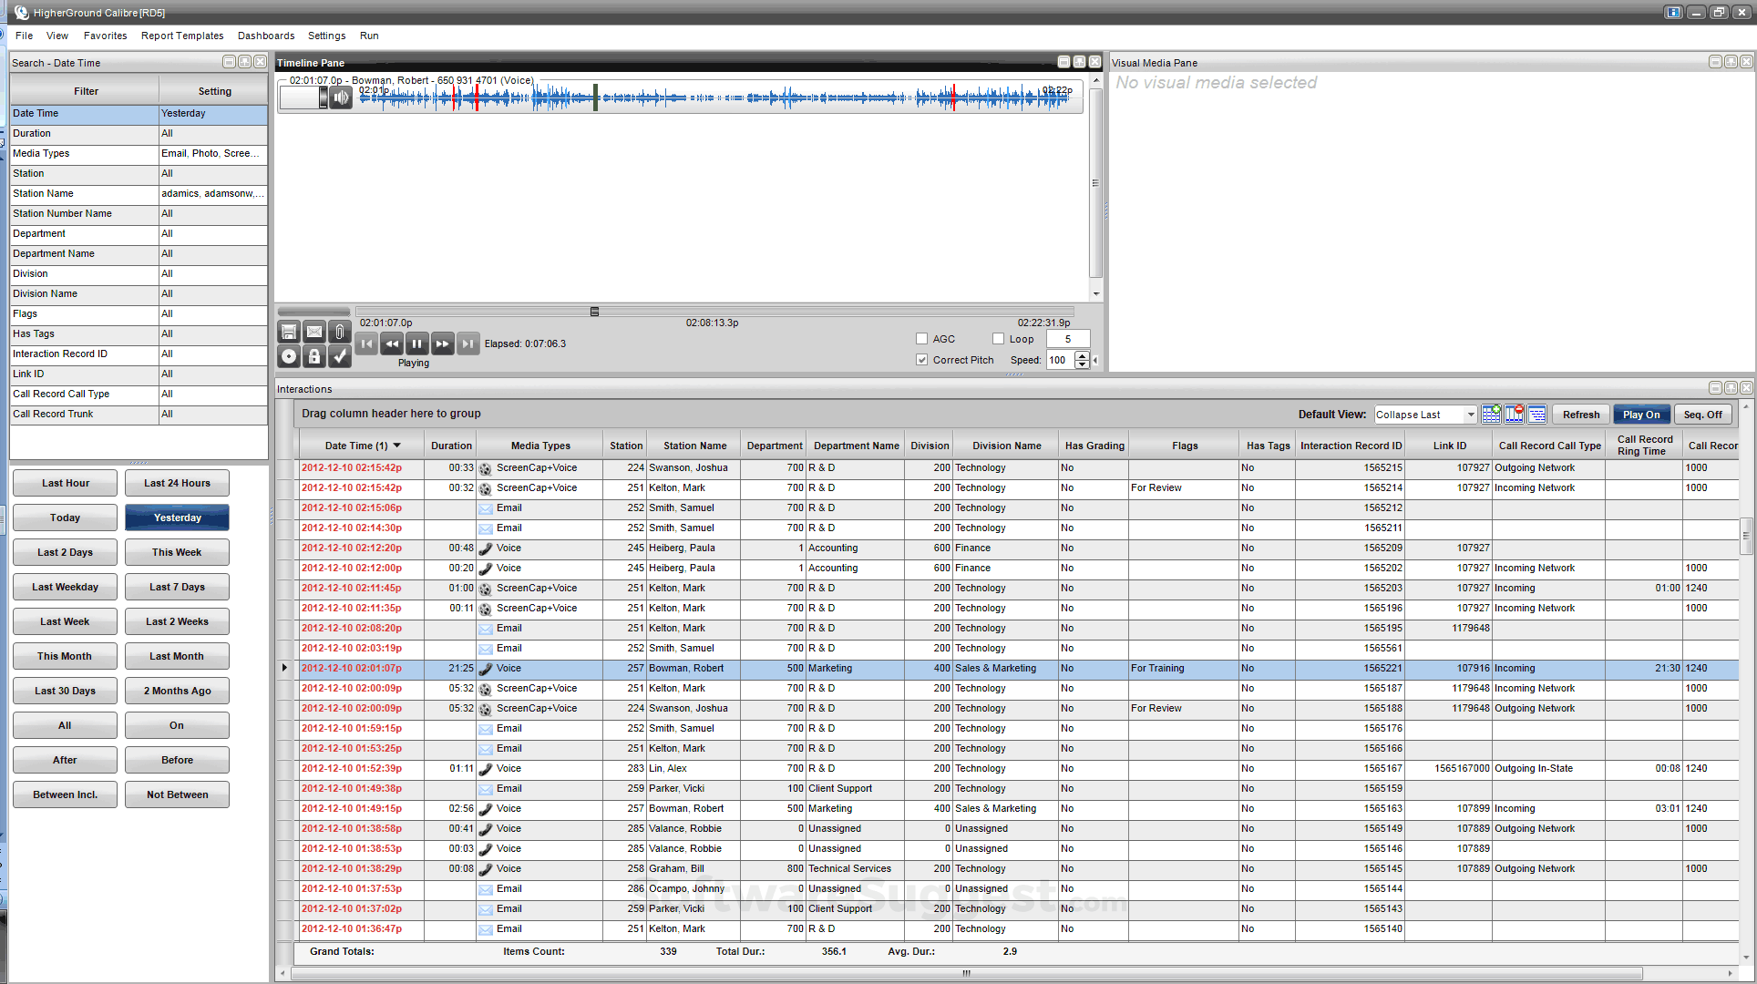Click the Last 7 Days button

click(177, 587)
